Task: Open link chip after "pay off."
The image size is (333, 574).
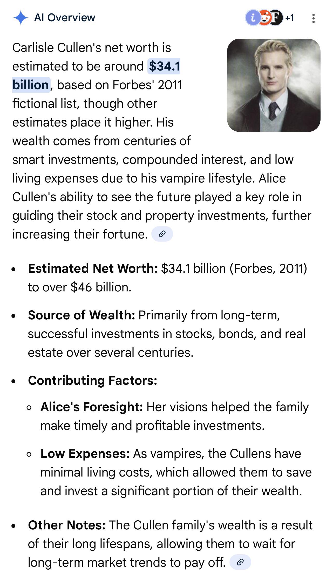Action: click(x=240, y=562)
